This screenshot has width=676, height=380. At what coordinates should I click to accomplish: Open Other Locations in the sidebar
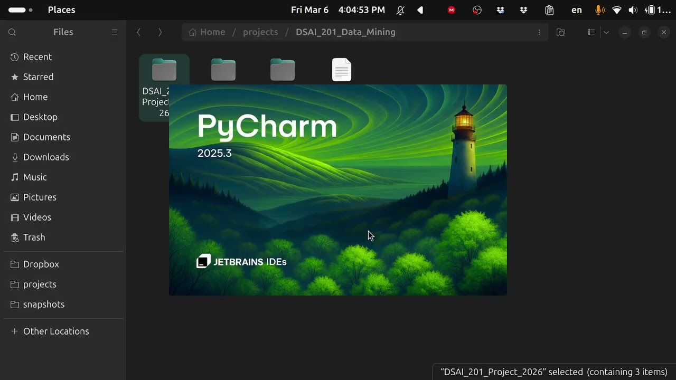coord(63,331)
